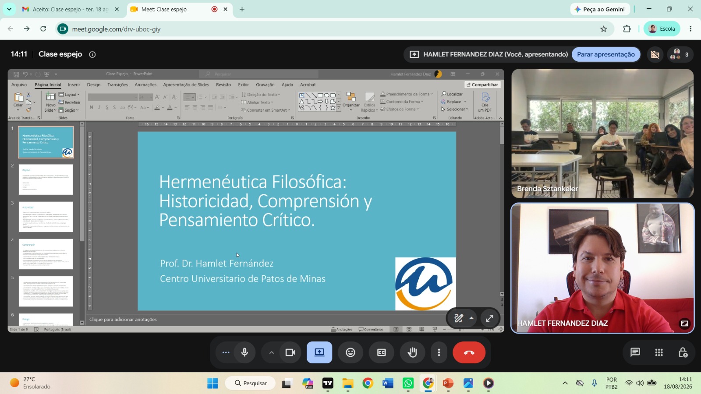Raise your hand in the meeting
Viewport: 701px width, 394px height.
pos(412,352)
